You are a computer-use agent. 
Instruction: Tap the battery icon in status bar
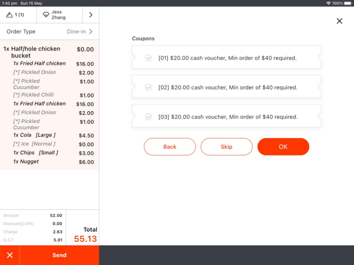click(x=348, y=3)
